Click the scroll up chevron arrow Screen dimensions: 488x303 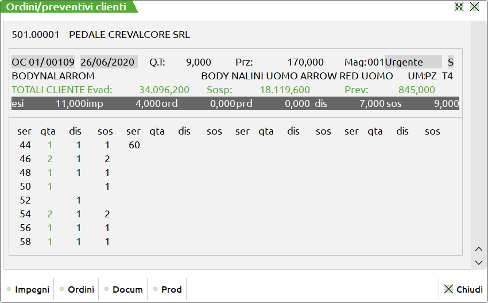[x=479, y=249]
